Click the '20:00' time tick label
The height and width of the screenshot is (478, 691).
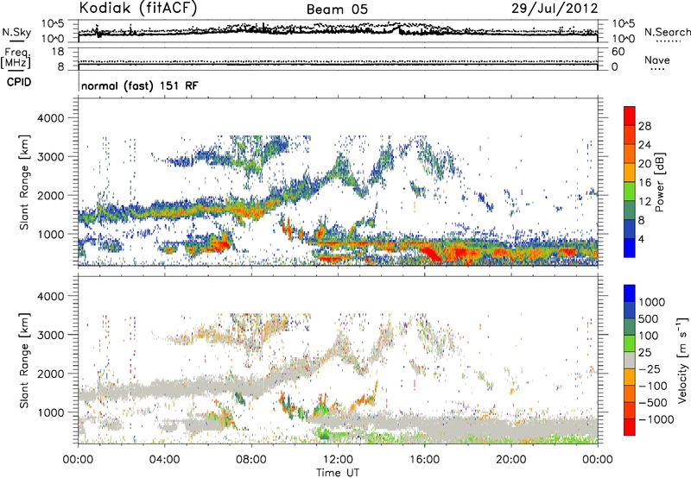[510, 460]
